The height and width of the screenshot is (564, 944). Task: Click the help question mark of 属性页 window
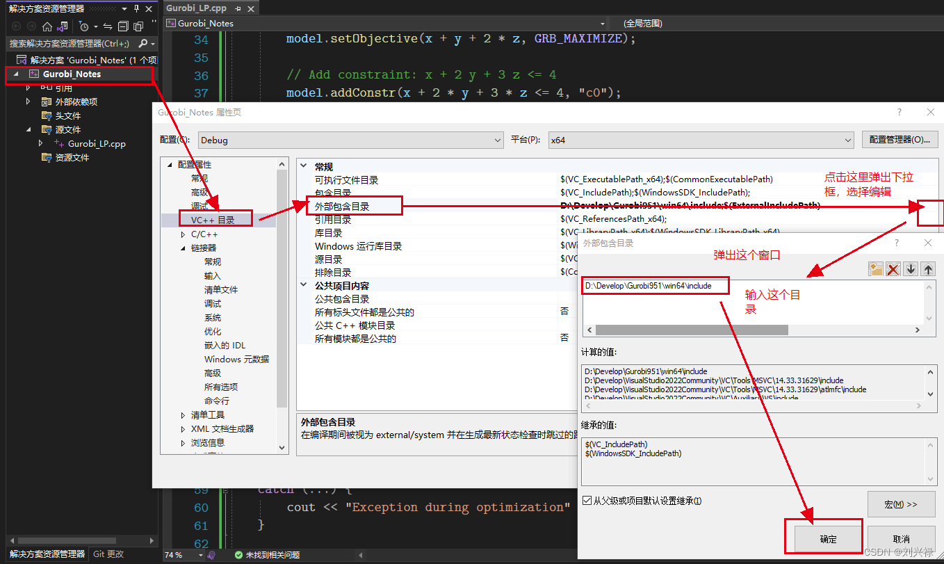point(900,112)
